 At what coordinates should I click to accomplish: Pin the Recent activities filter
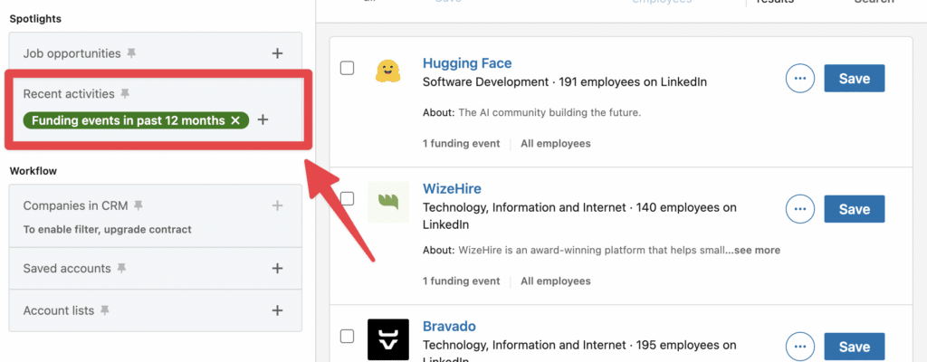click(125, 94)
